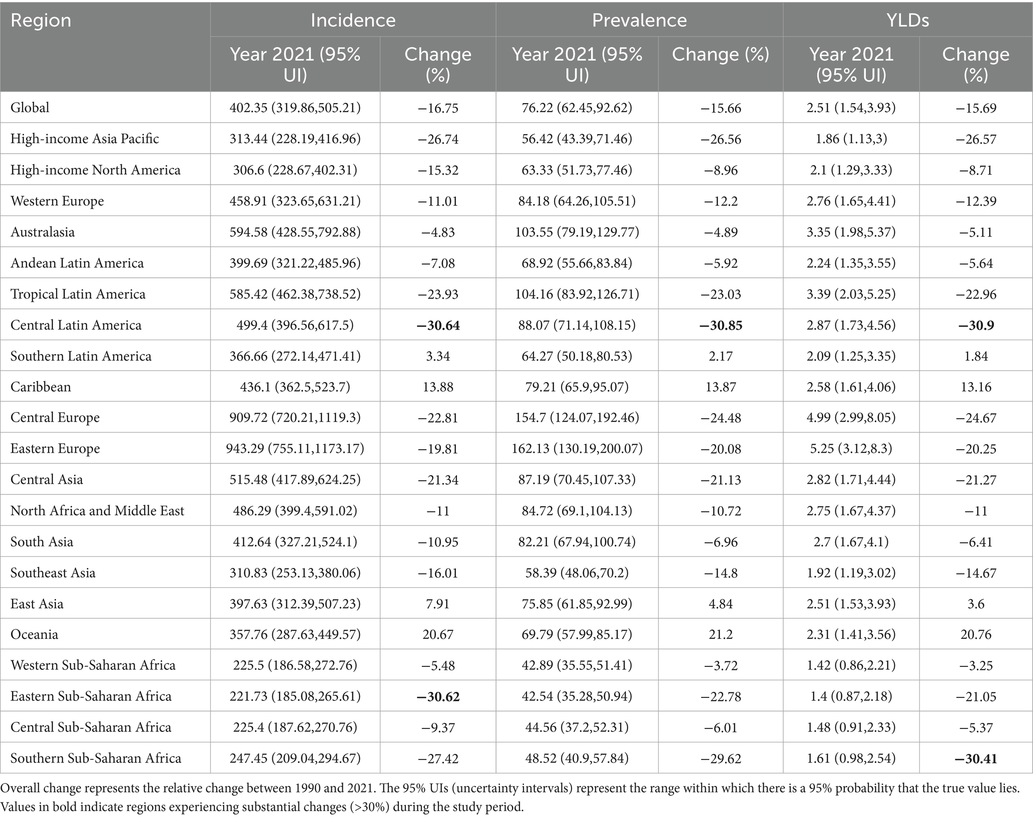Select the Eastern Europe row label
Viewport: 1033px width, 818px height.
point(55,448)
